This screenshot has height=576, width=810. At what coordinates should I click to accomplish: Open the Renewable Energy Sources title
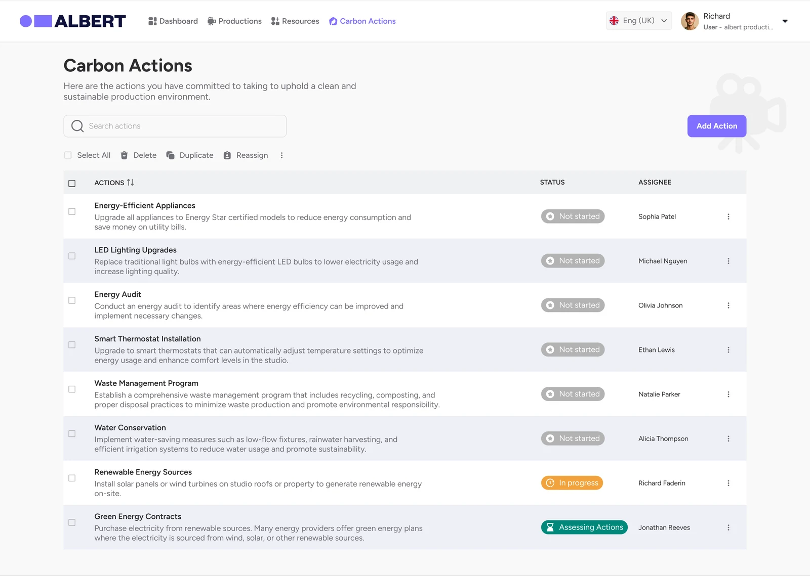(143, 472)
